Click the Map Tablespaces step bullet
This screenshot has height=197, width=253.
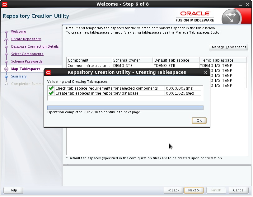tap(7, 69)
